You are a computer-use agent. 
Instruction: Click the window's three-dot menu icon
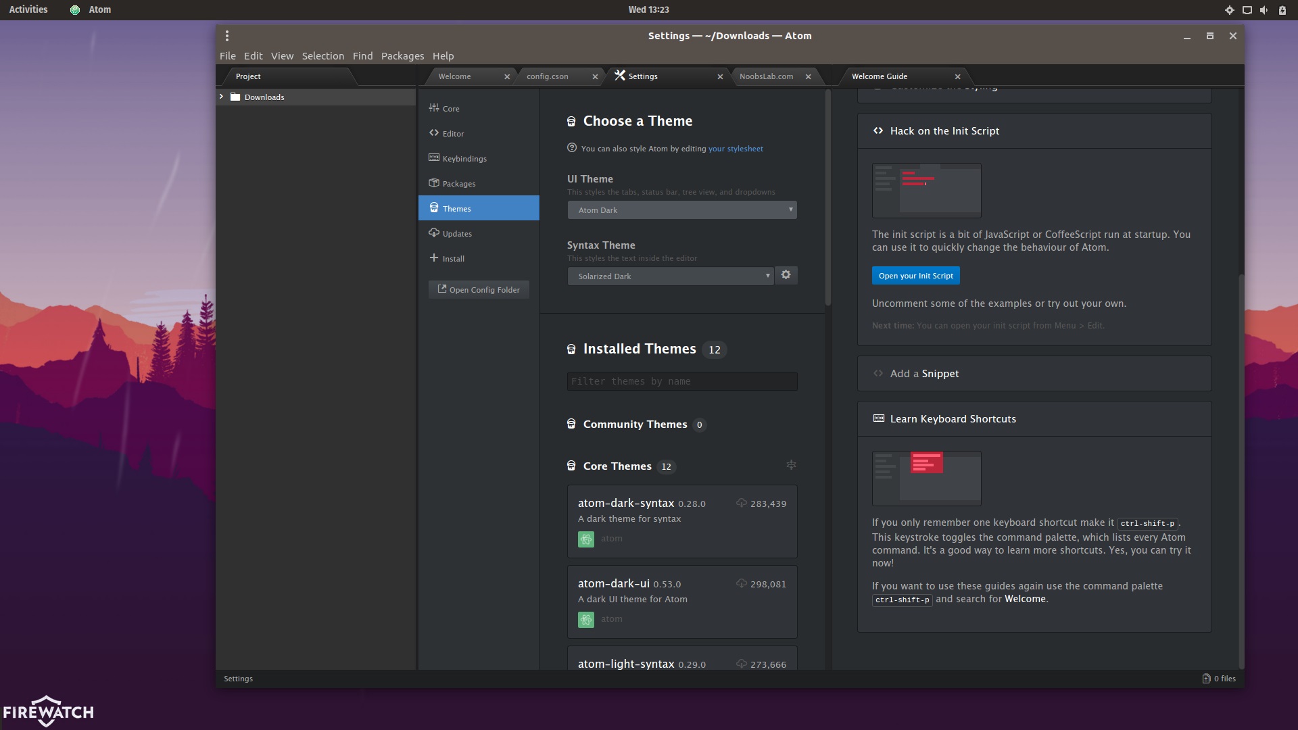click(227, 36)
